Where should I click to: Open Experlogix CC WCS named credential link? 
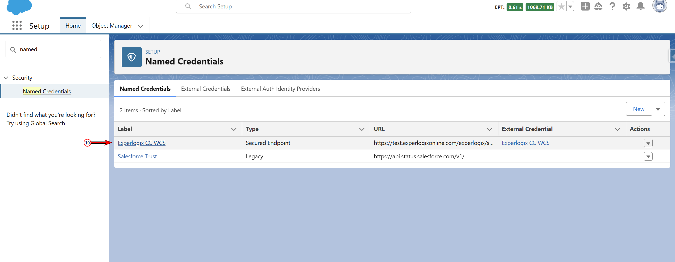[x=142, y=143]
